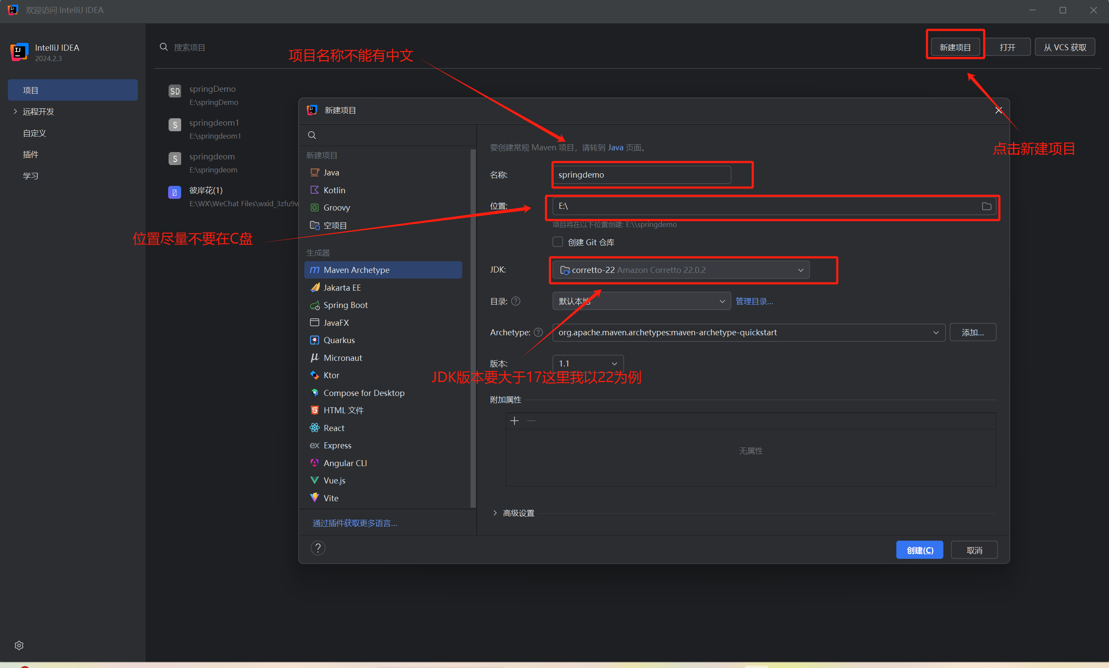Choose the Vite generator icon
This screenshot has height=668, width=1109.
315,498
